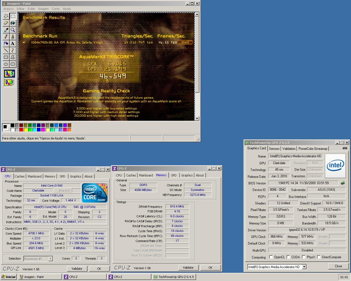Open the Processor #1 selection dropdown

50,258
